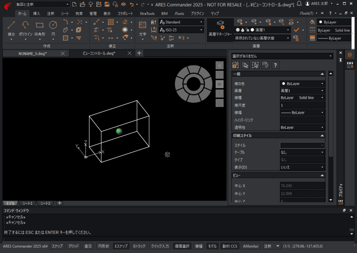Click the green sphere at box center
This screenshot has height=253, width=357.
(x=119, y=131)
